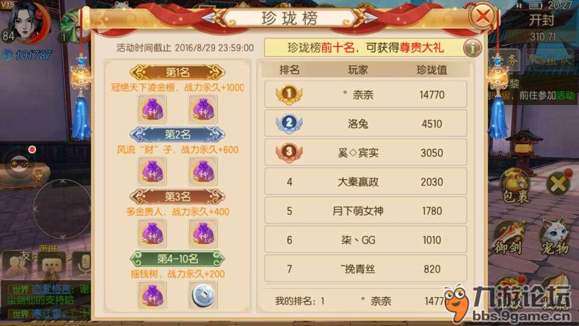Screen dimensions: 579x326
Task: Open the 宠物 pet cat icon
Action: (x=555, y=237)
